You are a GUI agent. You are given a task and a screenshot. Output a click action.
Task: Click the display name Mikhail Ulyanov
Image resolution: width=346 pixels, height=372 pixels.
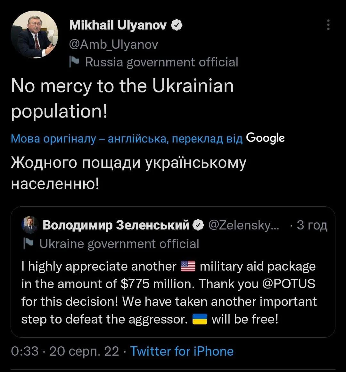[x=119, y=25]
